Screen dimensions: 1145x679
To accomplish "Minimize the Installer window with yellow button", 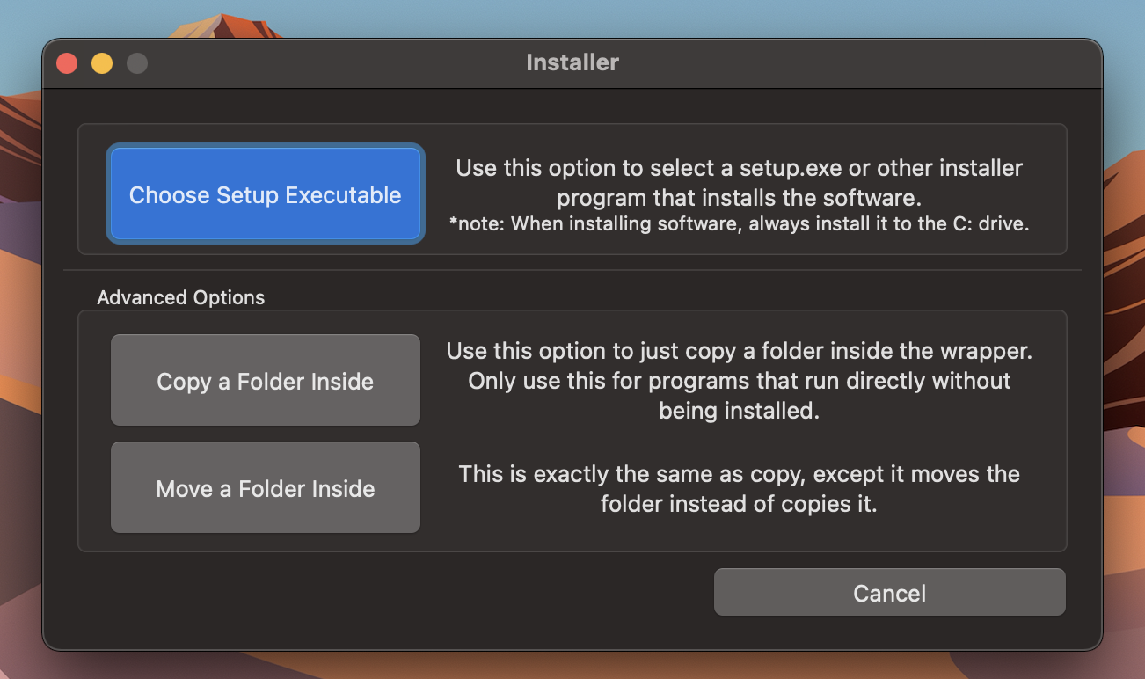I will [x=102, y=63].
